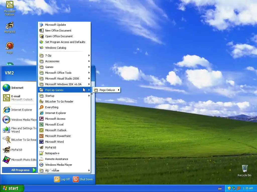
Task: Expand the garbled-name folder at the bottom of the list
Action: tap(65, 170)
